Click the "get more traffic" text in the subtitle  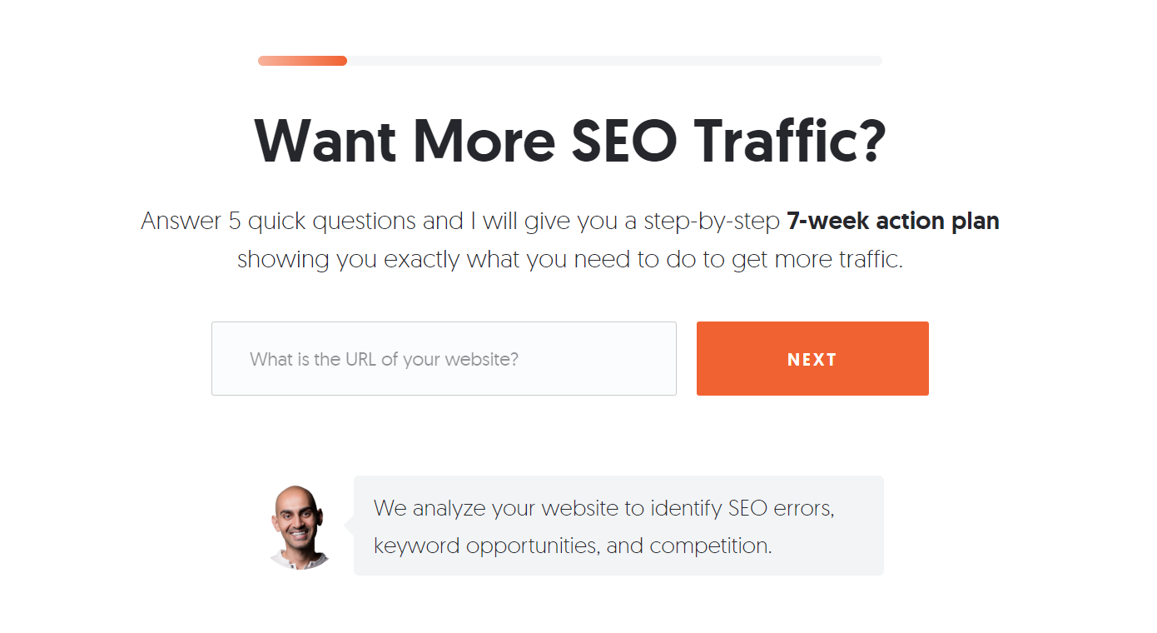(816, 259)
